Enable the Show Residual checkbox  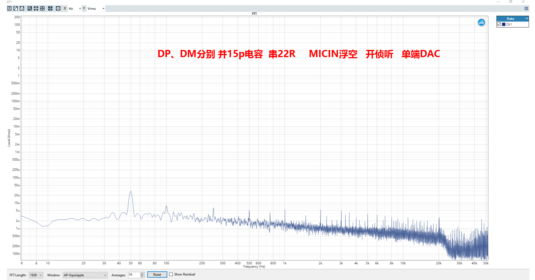pos(171,274)
